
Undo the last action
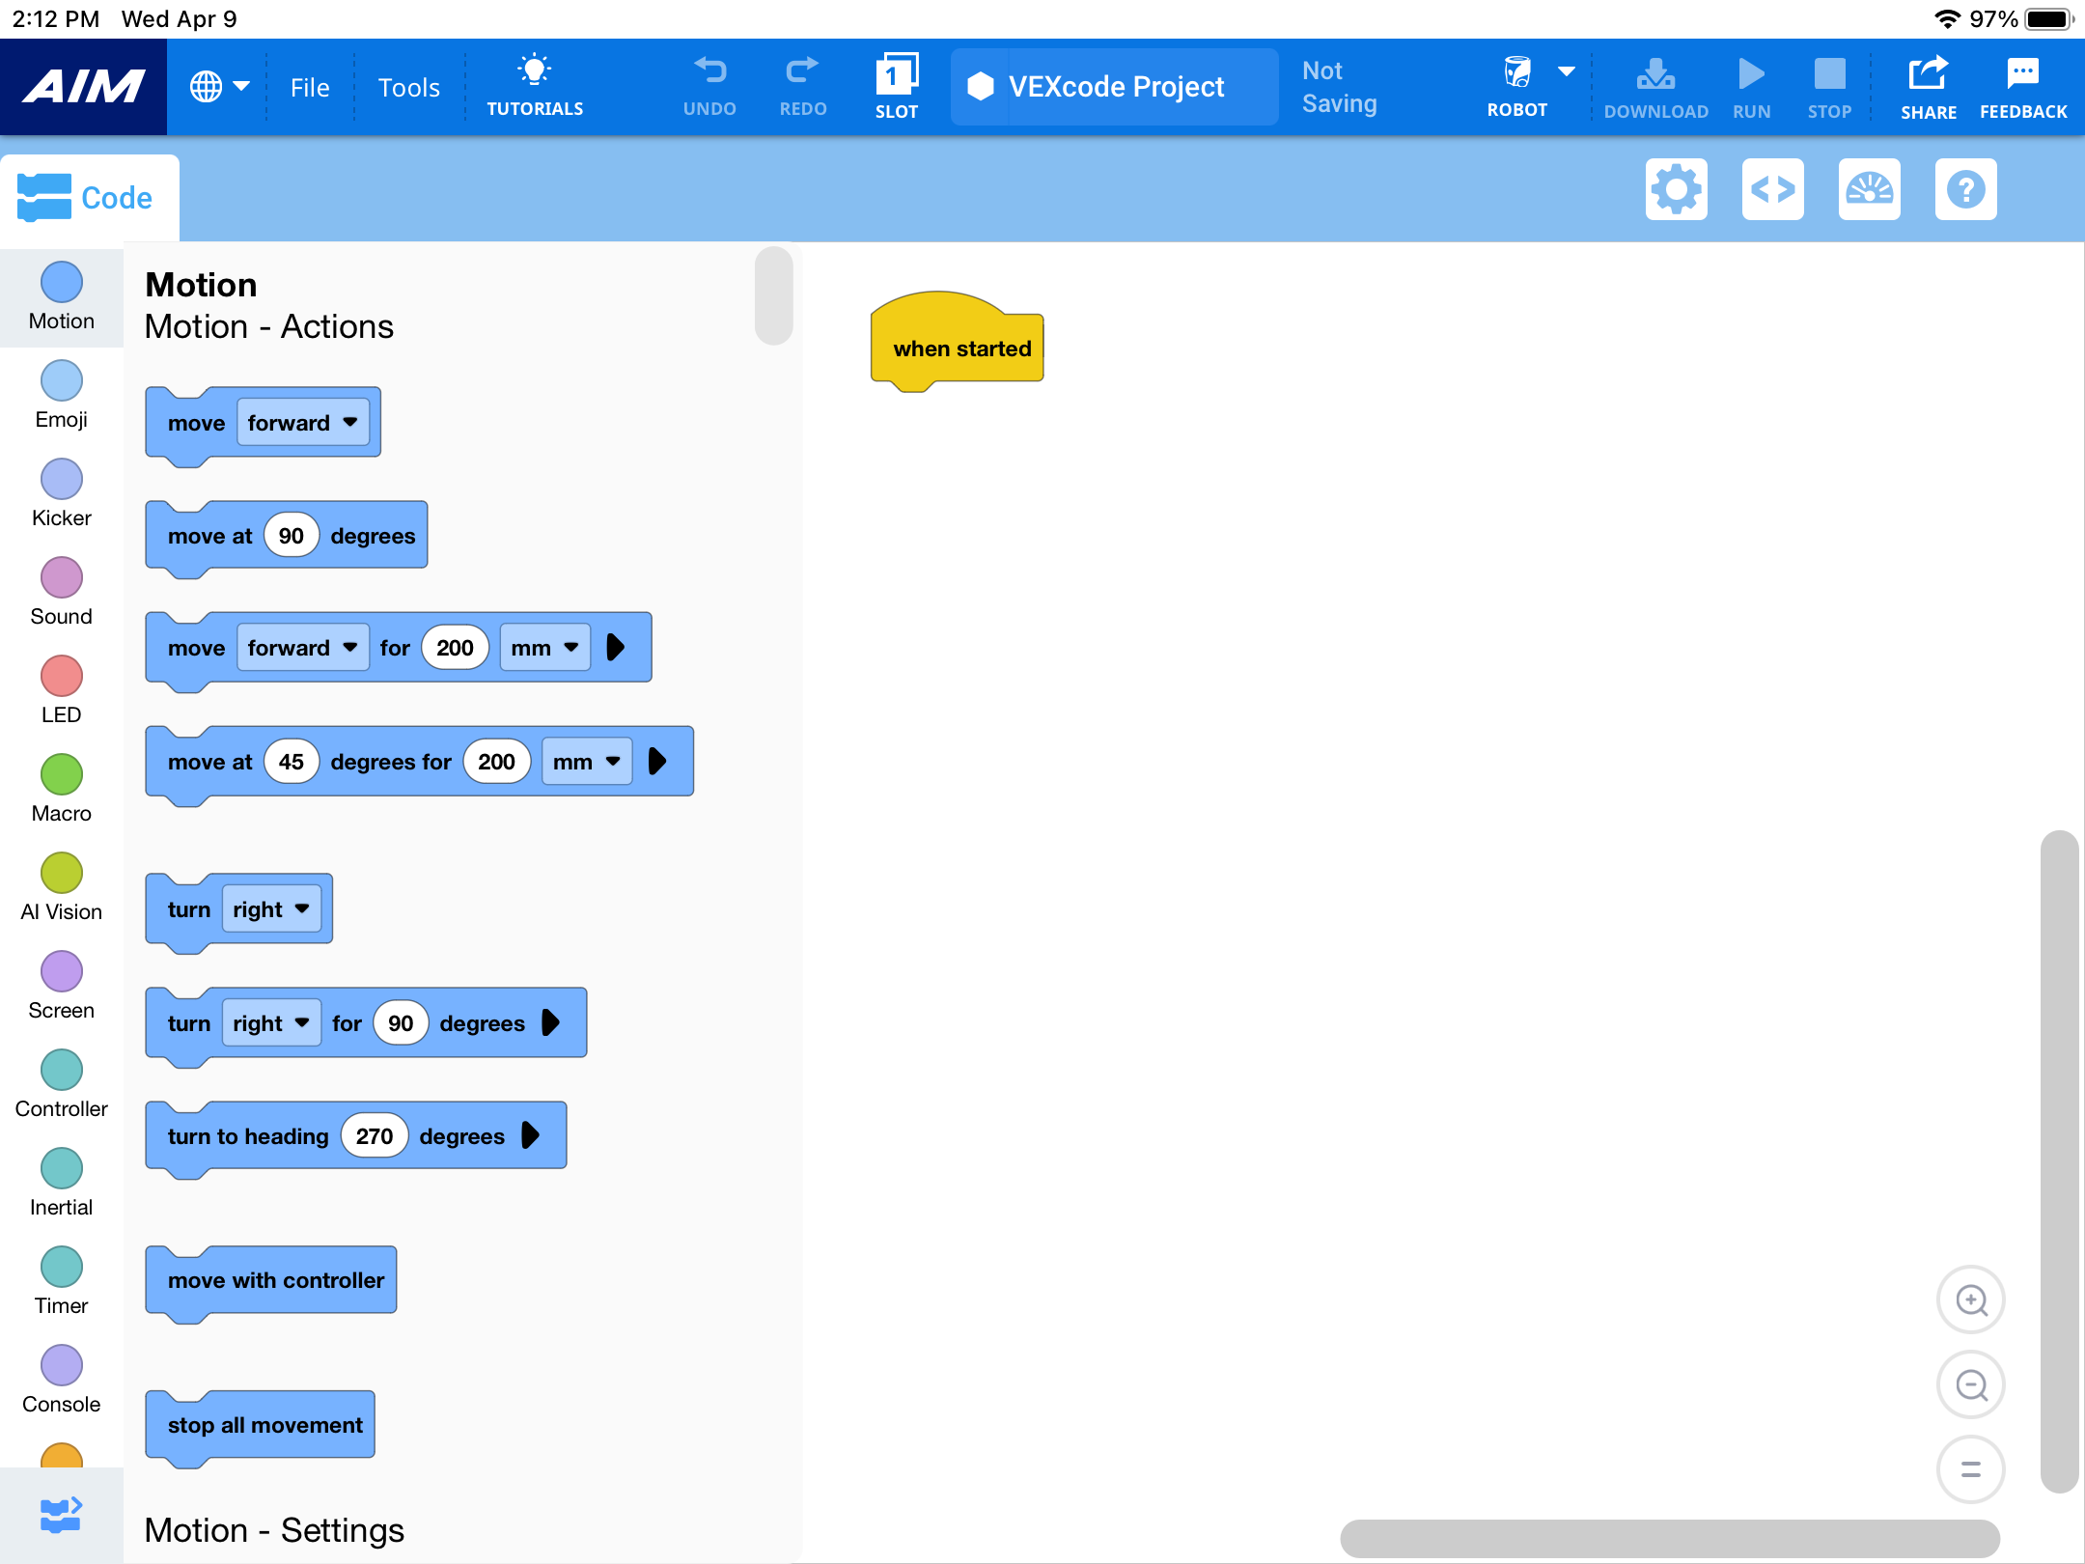click(709, 85)
